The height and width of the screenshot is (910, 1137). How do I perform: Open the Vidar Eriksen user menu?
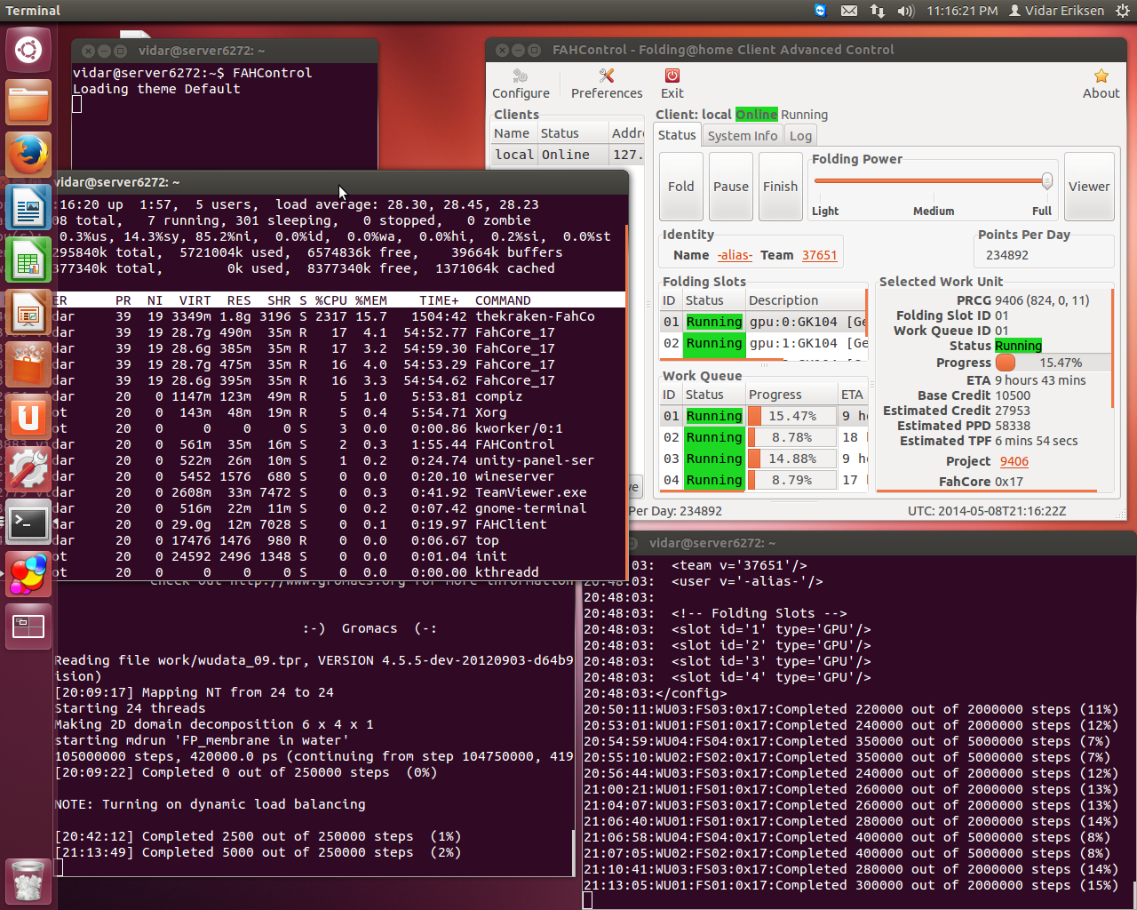[1056, 11]
